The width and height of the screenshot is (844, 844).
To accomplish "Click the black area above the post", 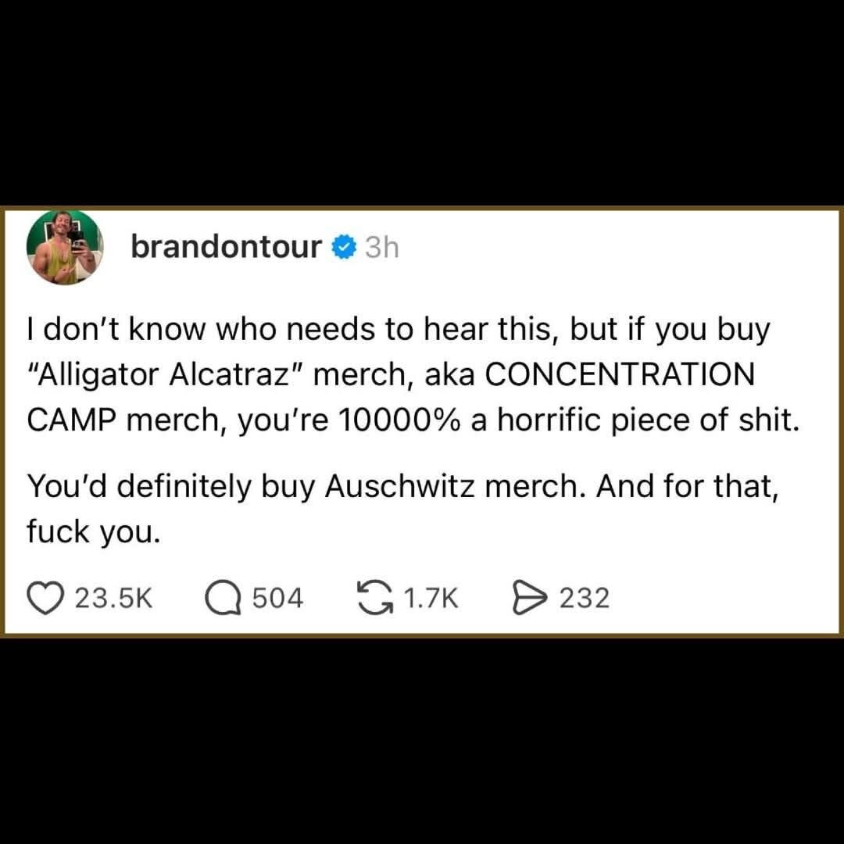I will point(422,102).
